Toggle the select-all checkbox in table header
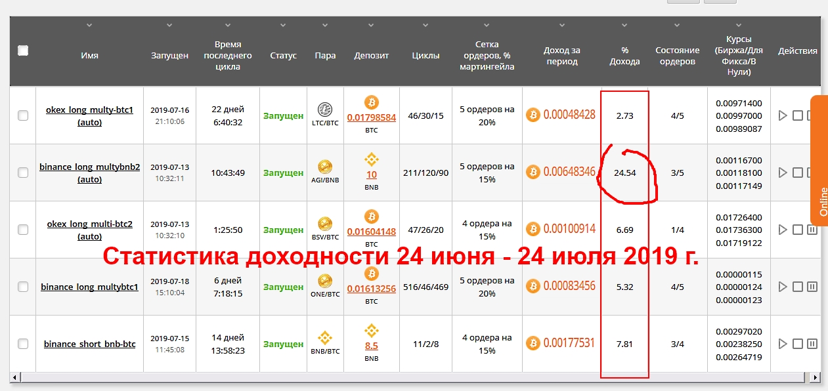Image resolution: width=828 pixels, height=391 pixels. click(x=23, y=51)
